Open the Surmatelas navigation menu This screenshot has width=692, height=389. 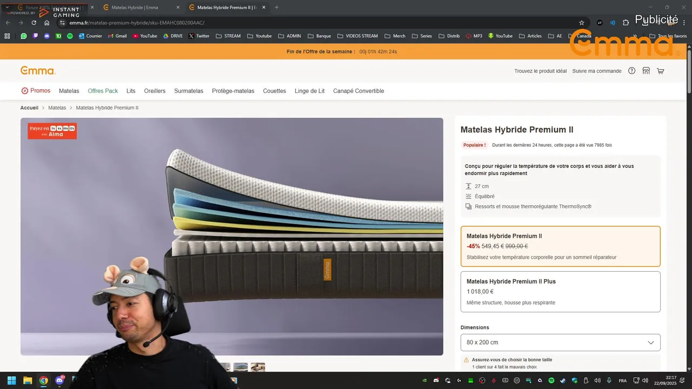(x=189, y=91)
